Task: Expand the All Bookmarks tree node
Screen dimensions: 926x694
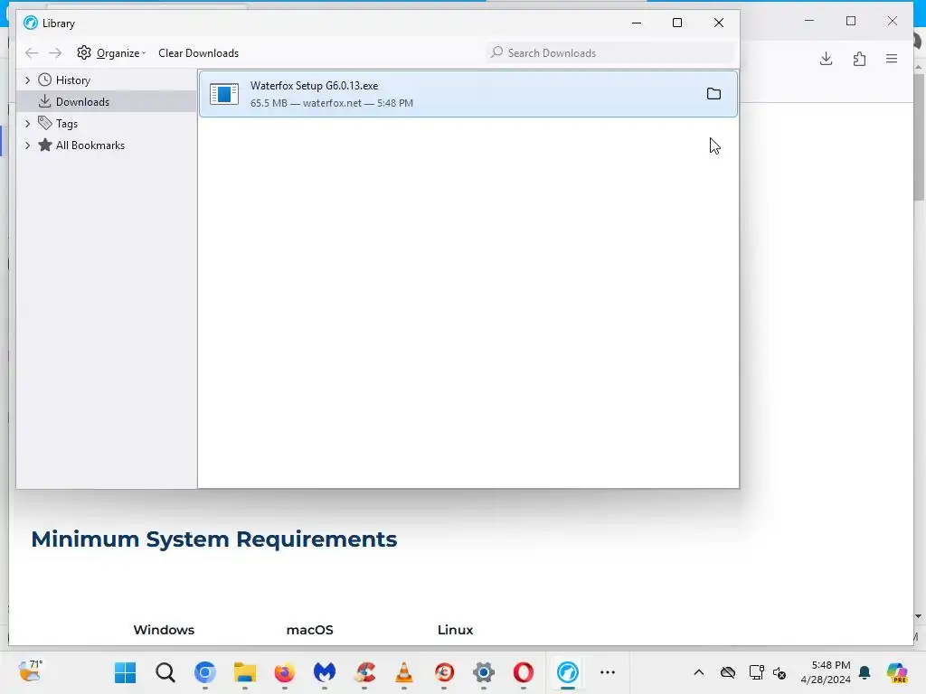Action: 27,145
